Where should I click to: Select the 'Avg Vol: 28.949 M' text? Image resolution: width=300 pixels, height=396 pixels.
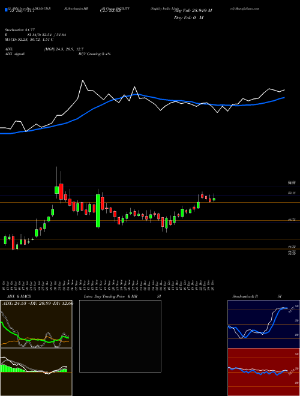[x=193, y=10]
